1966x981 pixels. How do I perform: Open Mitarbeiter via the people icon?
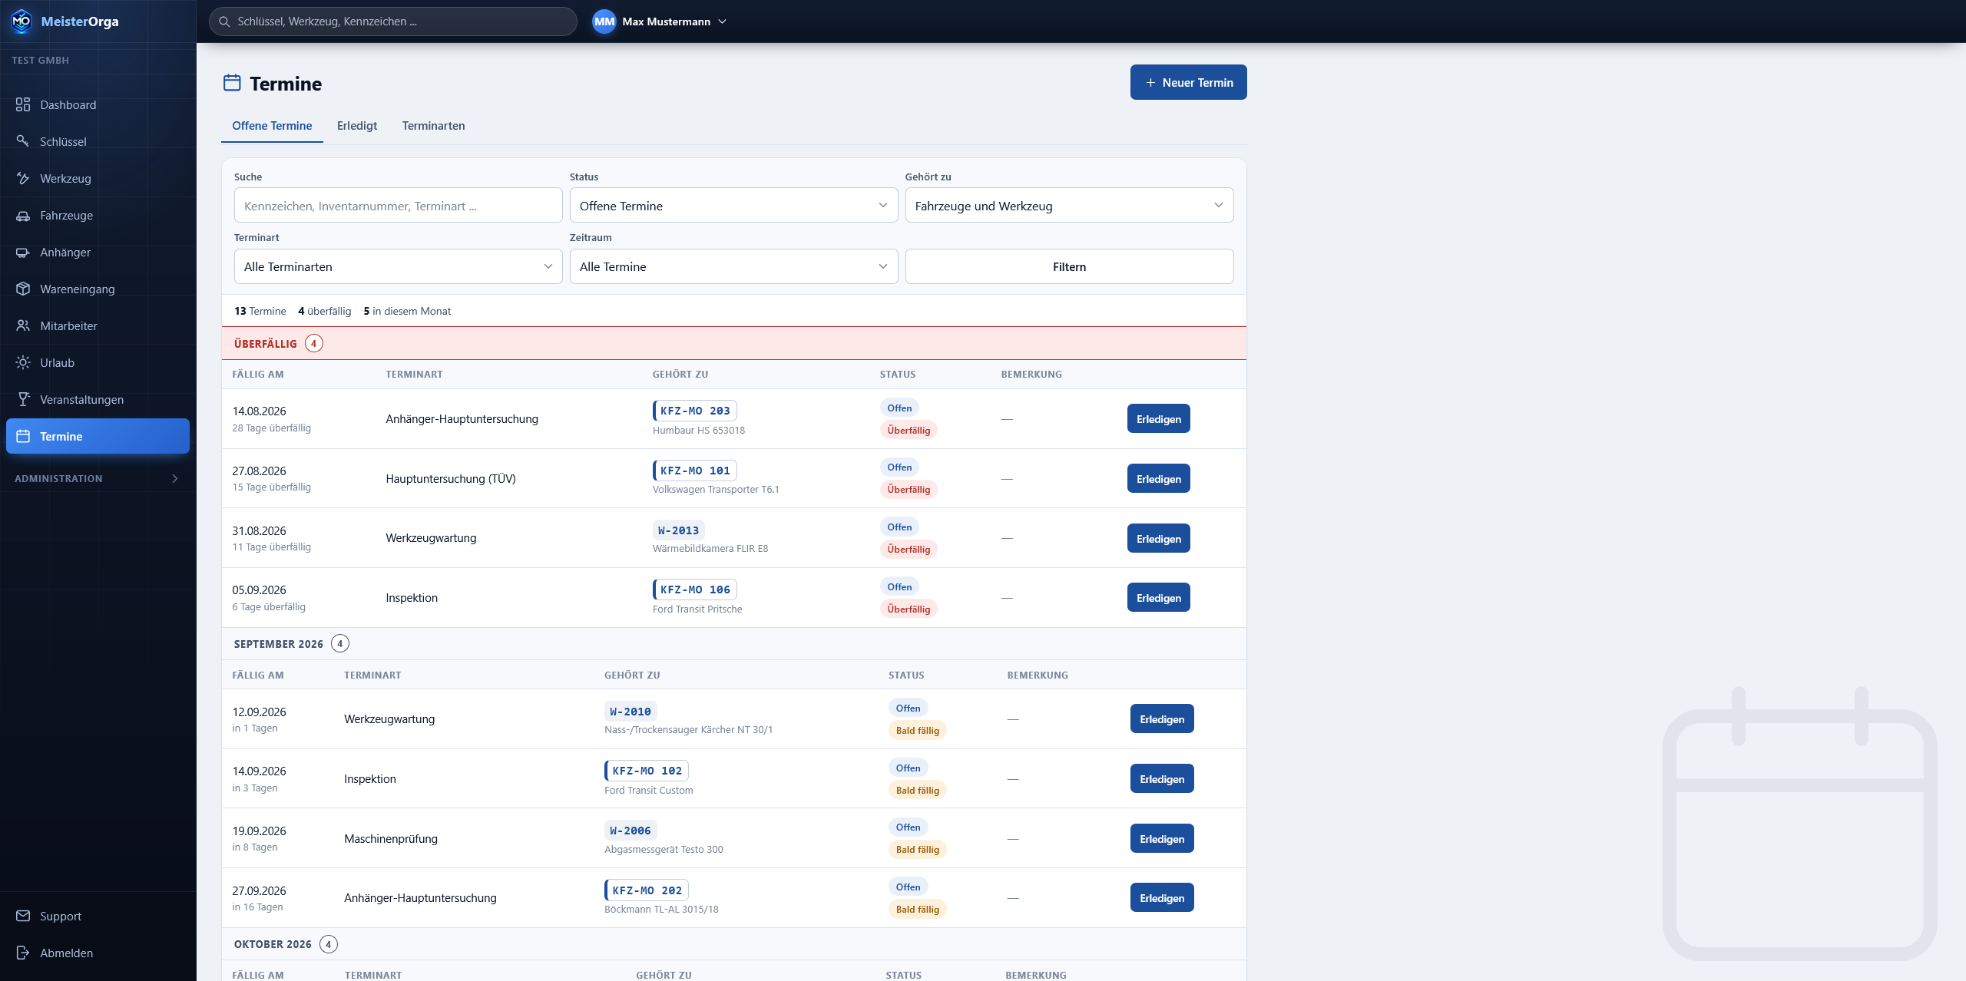[x=23, y=325]
